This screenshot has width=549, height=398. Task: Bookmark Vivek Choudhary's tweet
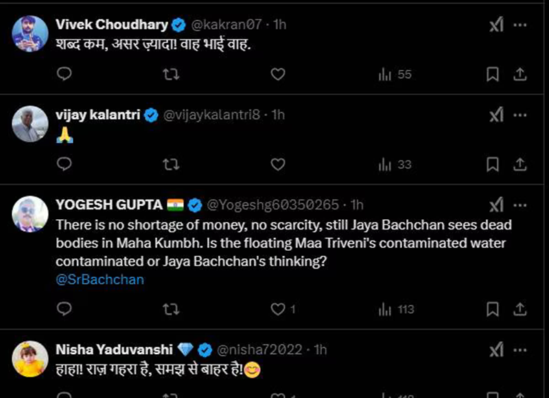pos(492,74)
